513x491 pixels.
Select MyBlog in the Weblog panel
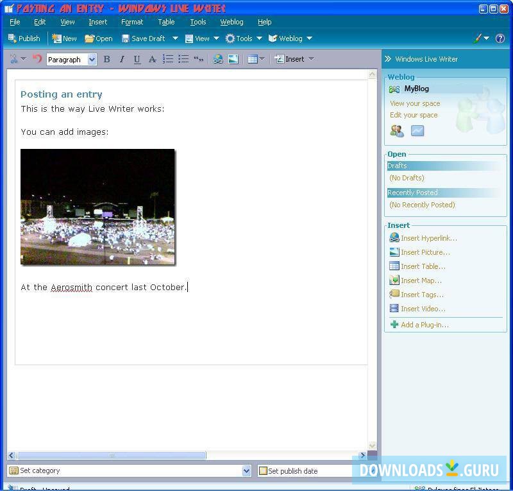pyautogui.click(x=416, y=89)
